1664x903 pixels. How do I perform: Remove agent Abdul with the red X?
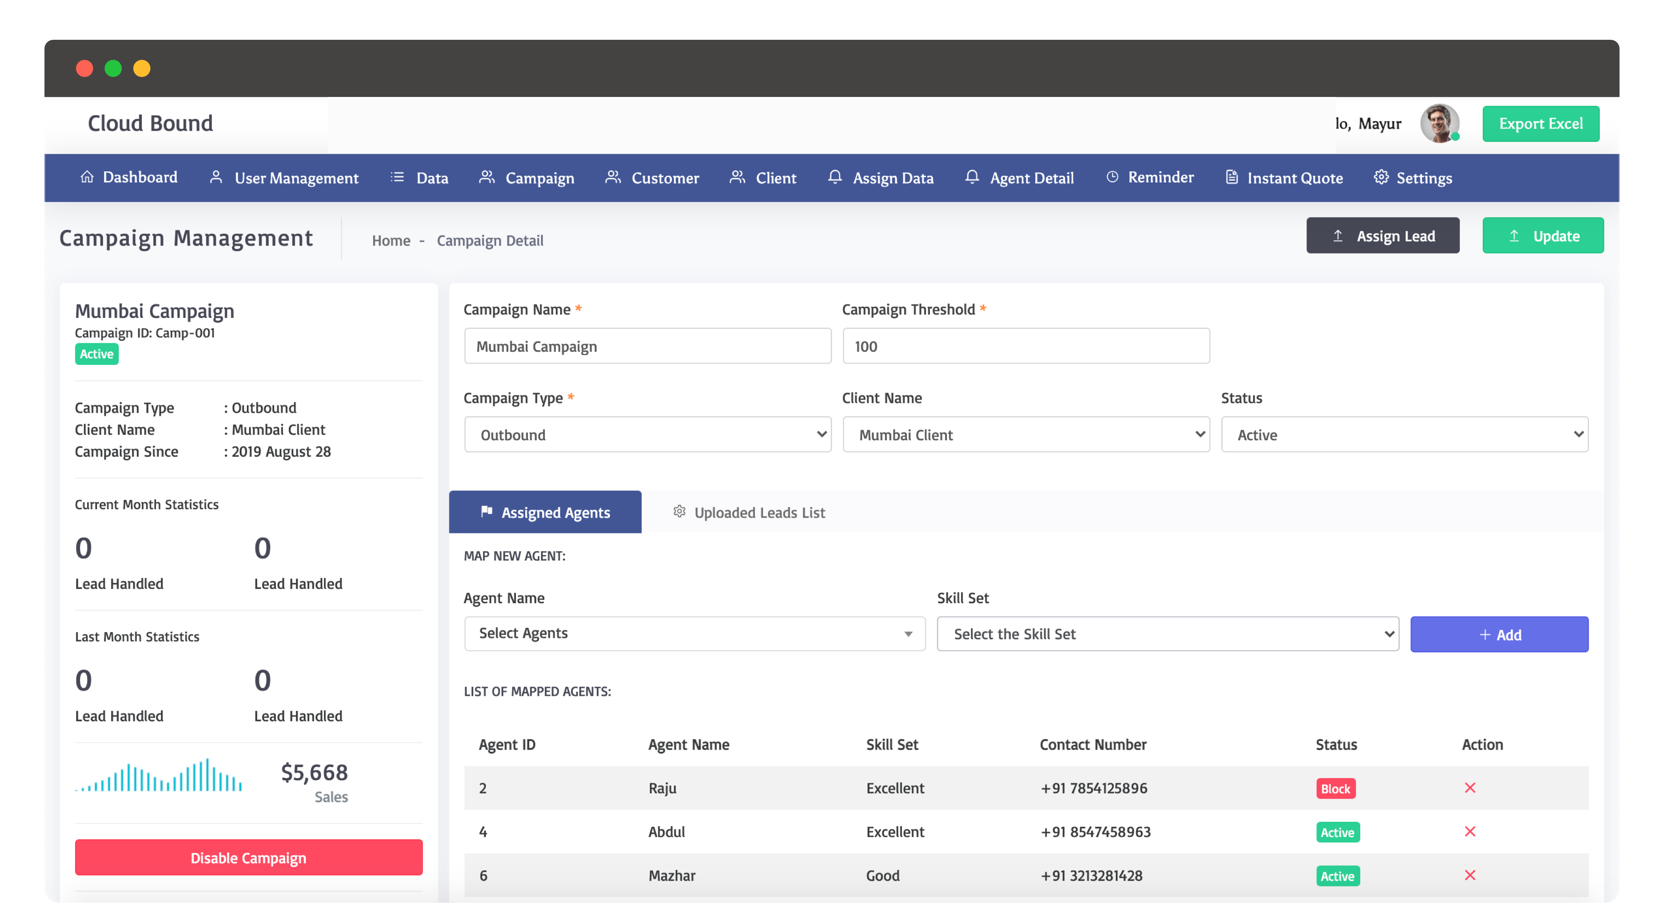[x=1470, y=831]
